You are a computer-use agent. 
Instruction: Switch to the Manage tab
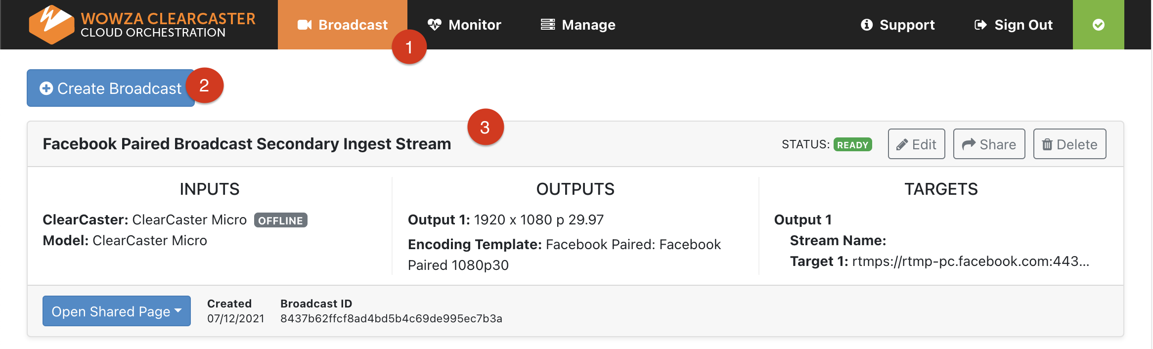point(578,25)
